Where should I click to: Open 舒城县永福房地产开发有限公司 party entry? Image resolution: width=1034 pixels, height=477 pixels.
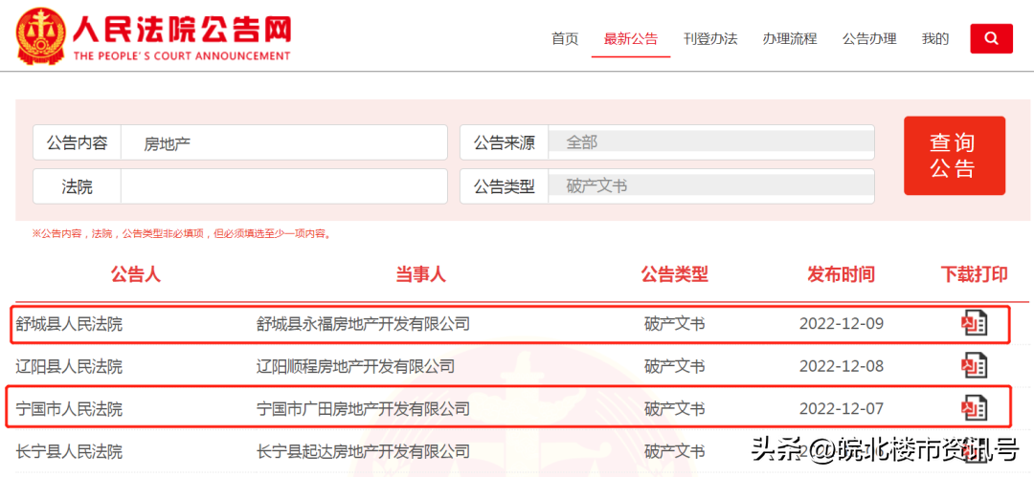(x=364, y=323)
